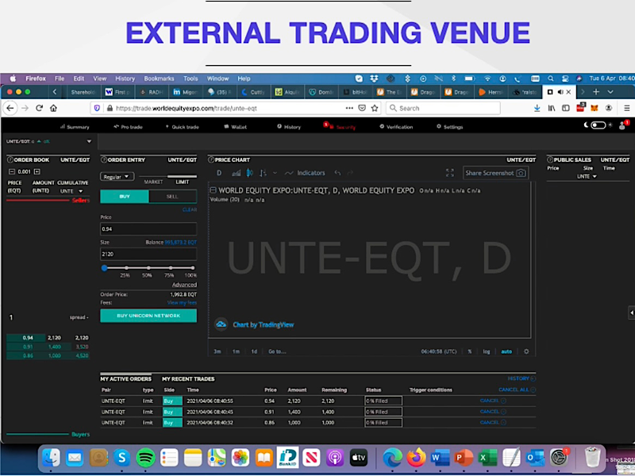Open the macOS Spotlight search icon
This screenshot has width=635, height=476.
pyautogui.click(x=550, y=79)
